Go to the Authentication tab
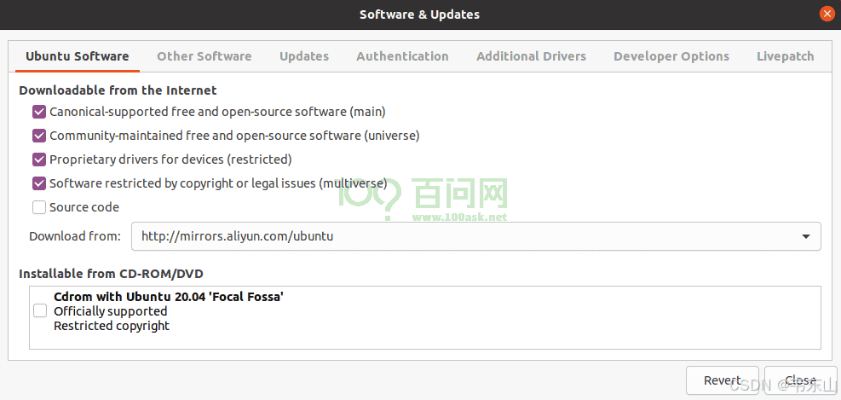The image size is (841, 400). (x=402, y=56)
